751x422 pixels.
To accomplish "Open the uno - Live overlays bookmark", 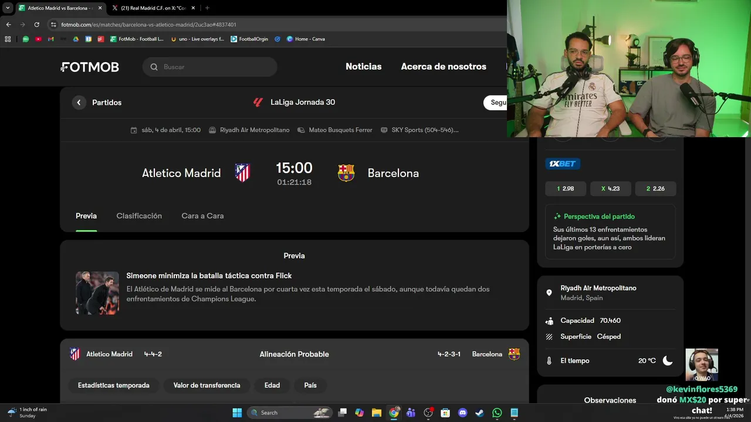I will (x=197, y=39).
